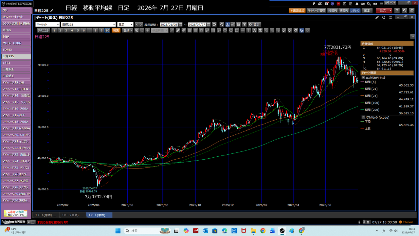Click the end date field 2026/07/27
Image resolution: width=419 pixels, height=236 pixels.
click(x=197, y=25)
